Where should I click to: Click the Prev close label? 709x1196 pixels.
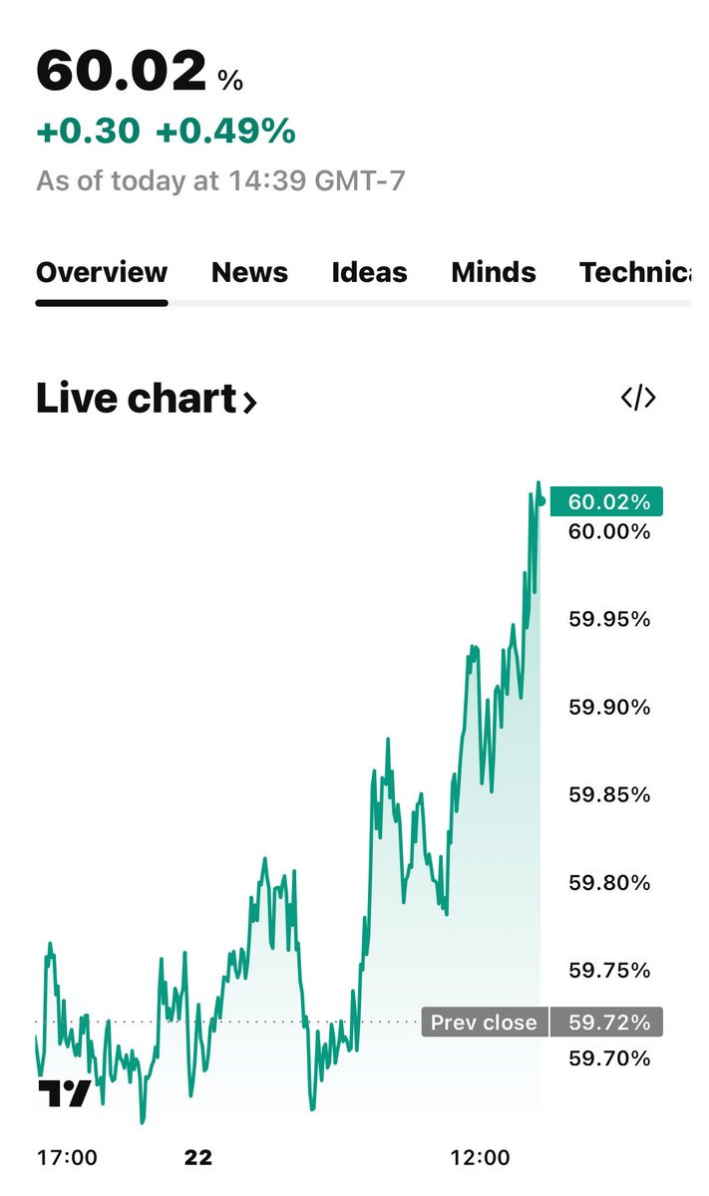pyautogui.click(x=485, y=1022)
